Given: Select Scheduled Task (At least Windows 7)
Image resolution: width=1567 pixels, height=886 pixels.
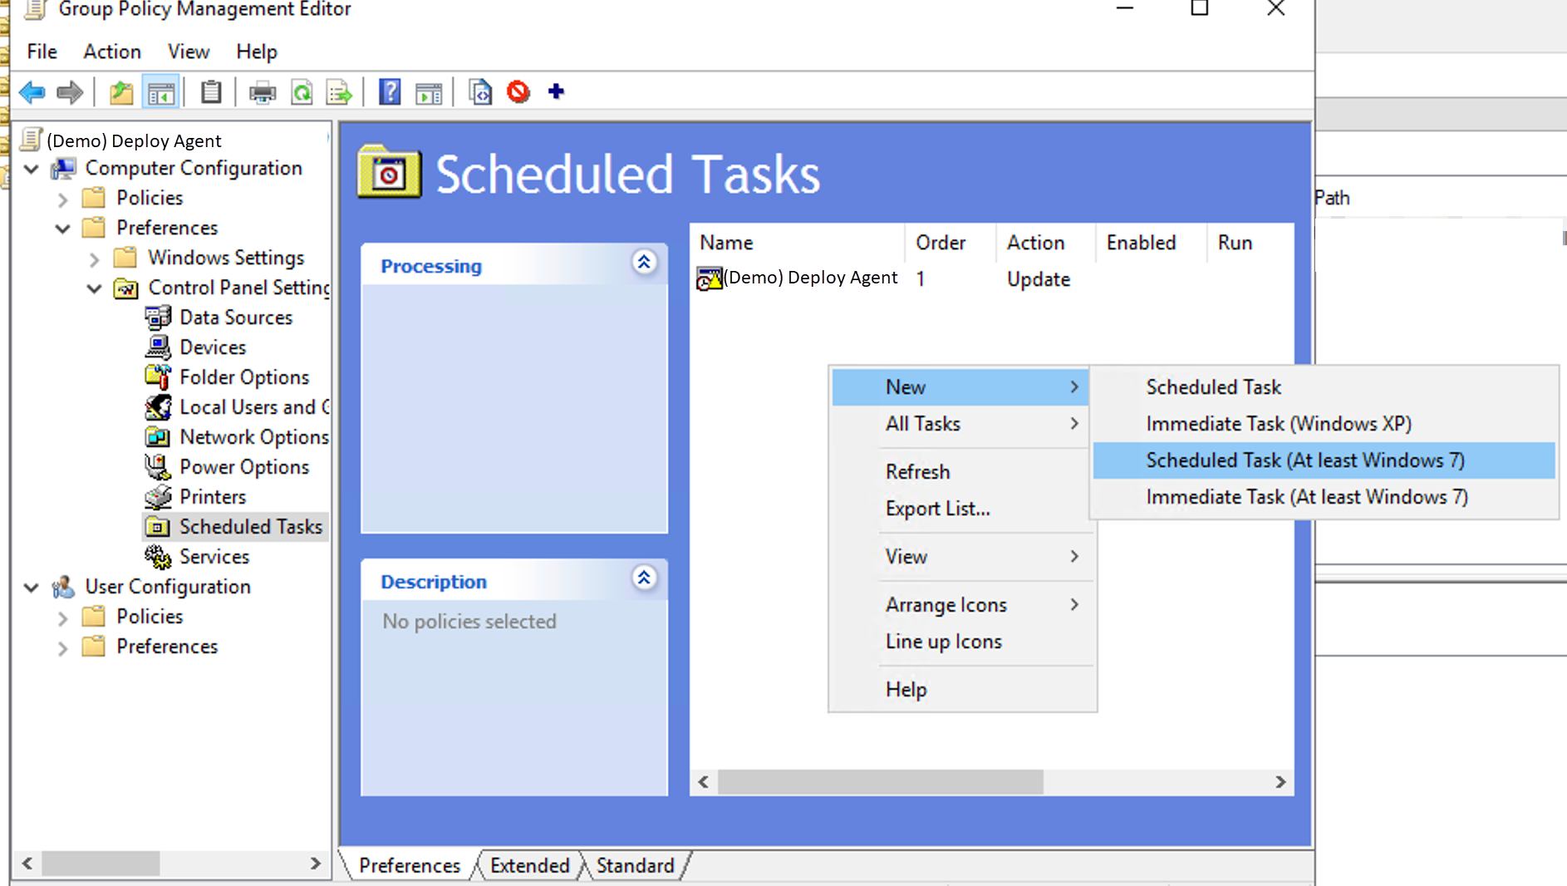Looking at the screenshot, I should point(1304,460).
